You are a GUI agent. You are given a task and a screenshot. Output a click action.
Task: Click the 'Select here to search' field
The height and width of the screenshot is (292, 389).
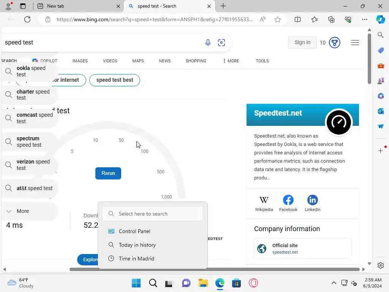[x=153, y=214]
